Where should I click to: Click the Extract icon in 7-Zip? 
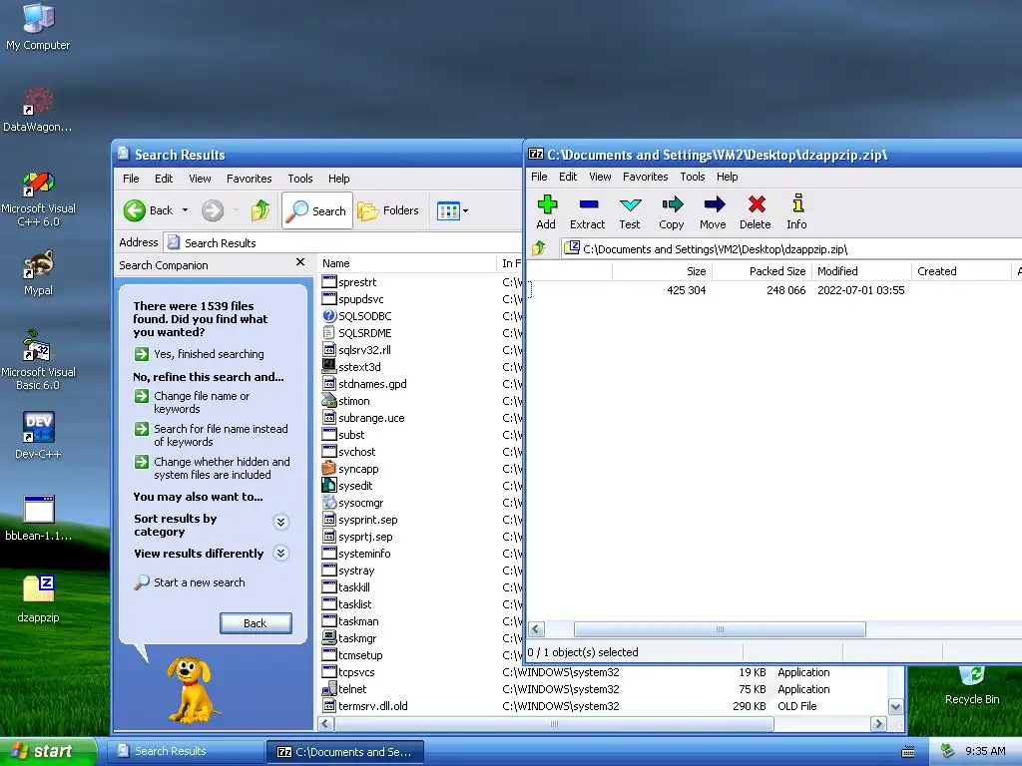(587, 212)
